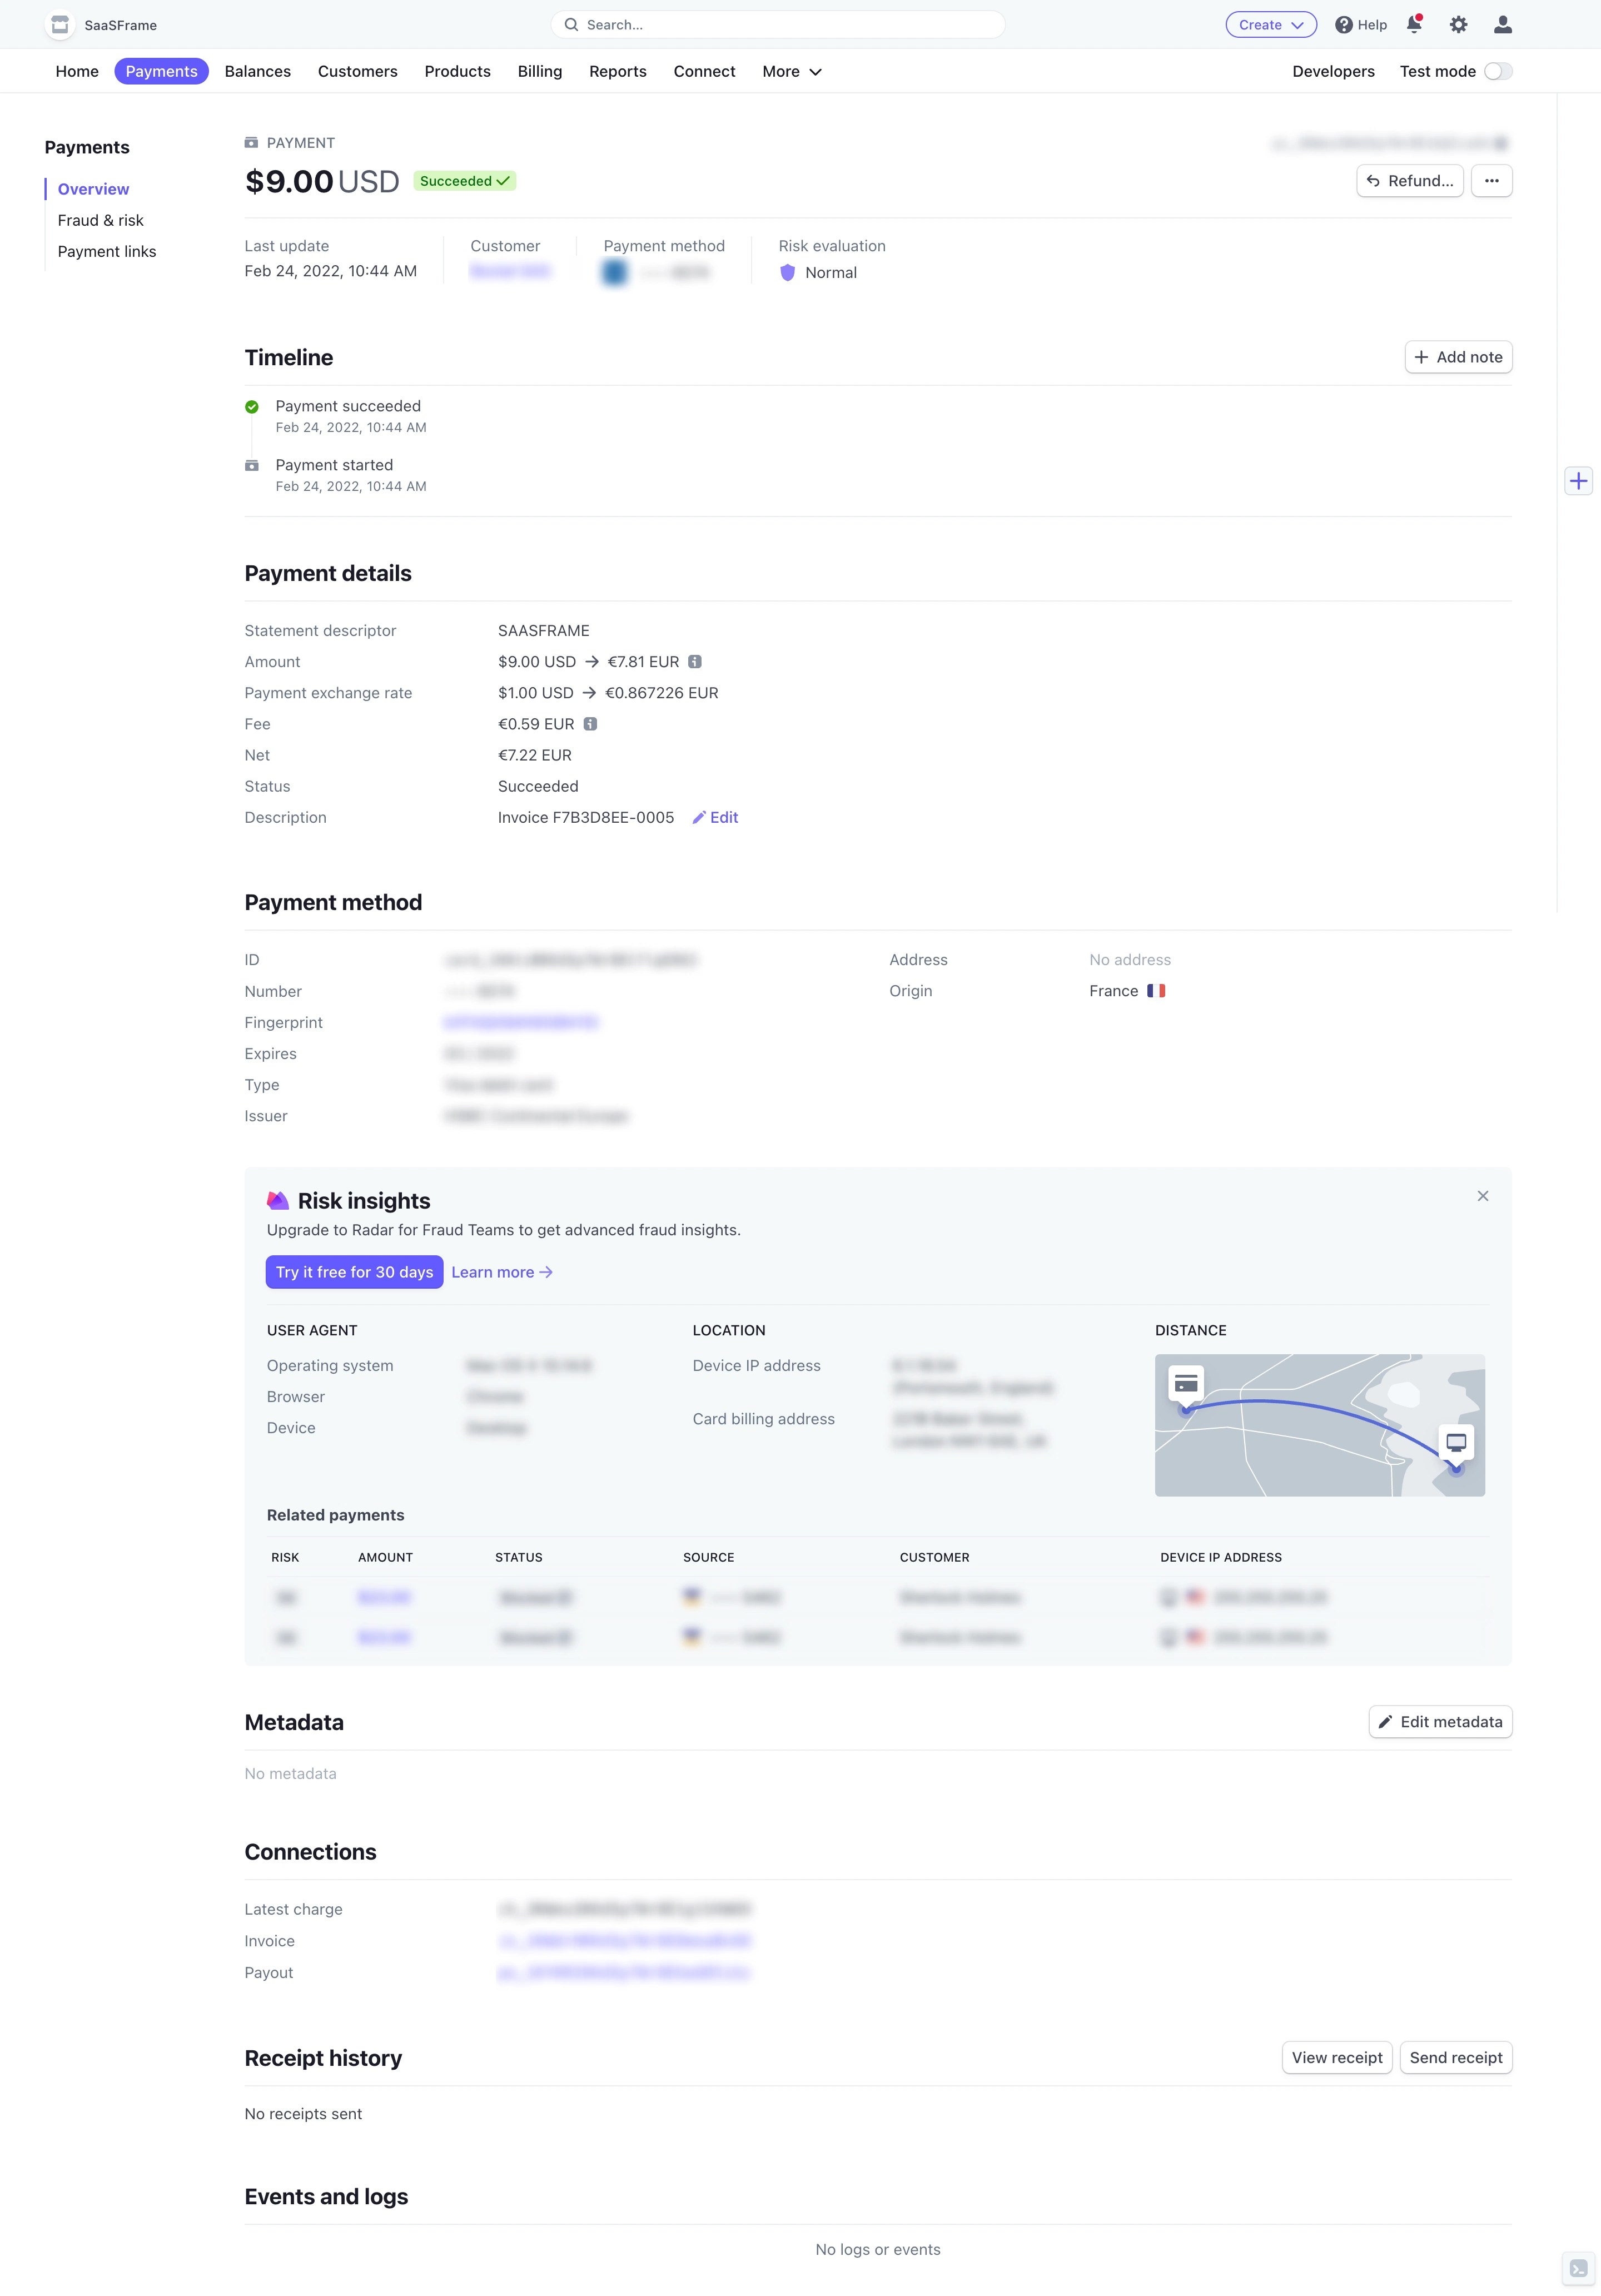Click the View receipt button
1601x2296 pixels.
tap(1337, 2058)
